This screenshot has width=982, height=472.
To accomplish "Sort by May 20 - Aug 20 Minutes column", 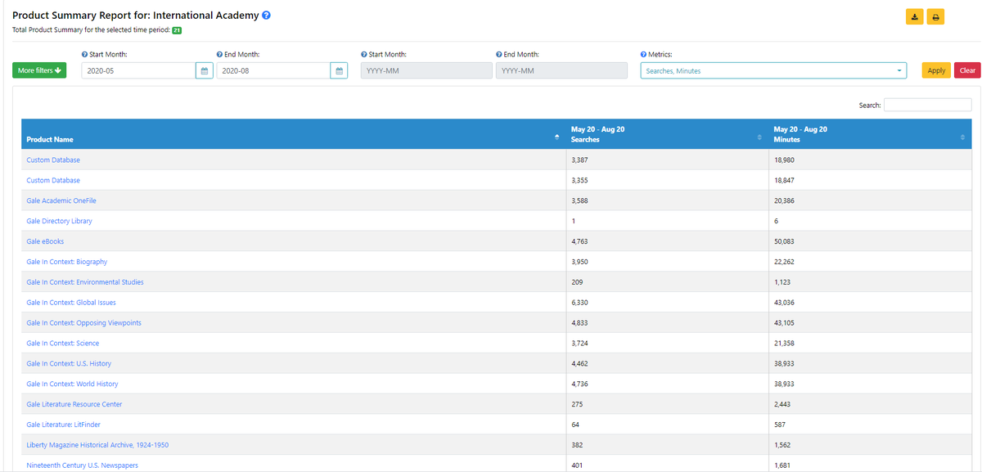I will pos(870,134).
